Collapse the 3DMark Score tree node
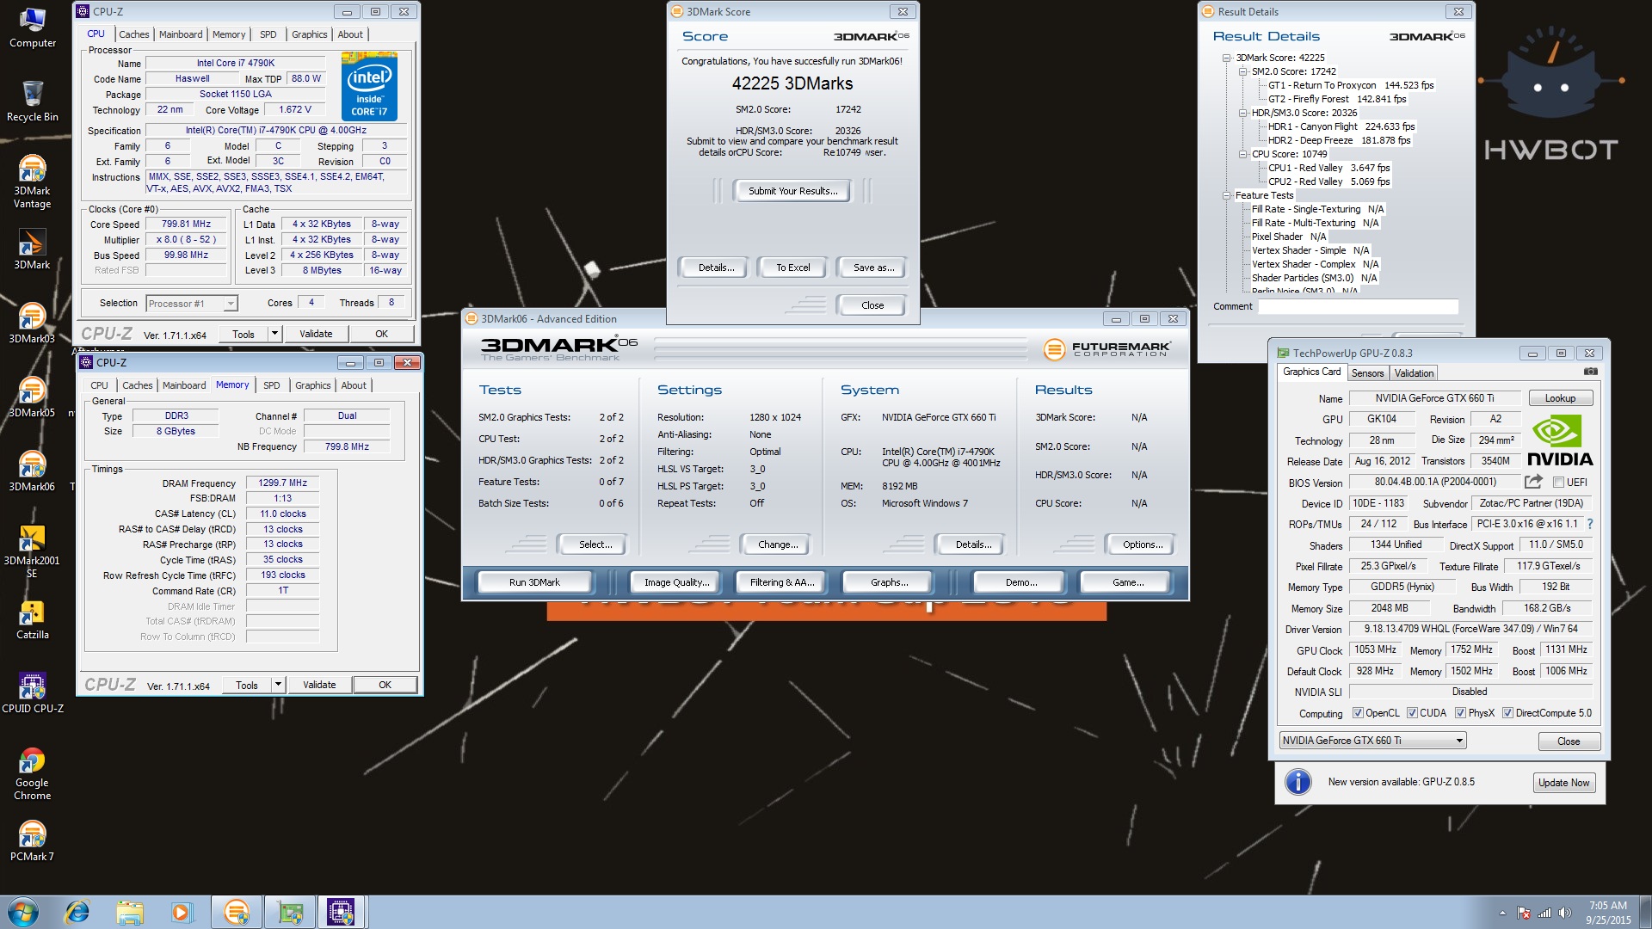 (1226, 58)
